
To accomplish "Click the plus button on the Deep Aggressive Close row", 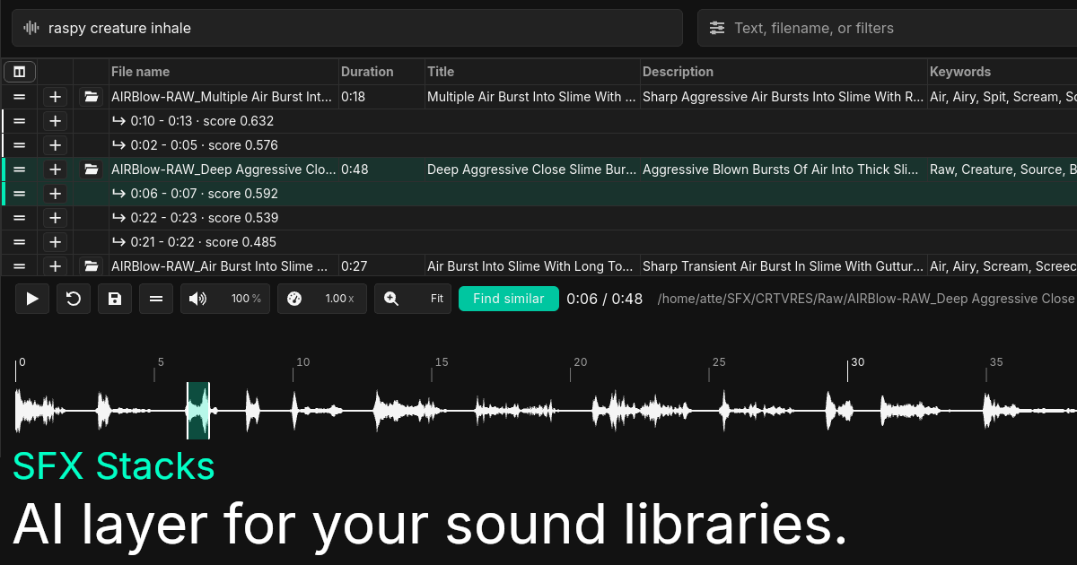I will pyautogui.click(x=55, y=169).
